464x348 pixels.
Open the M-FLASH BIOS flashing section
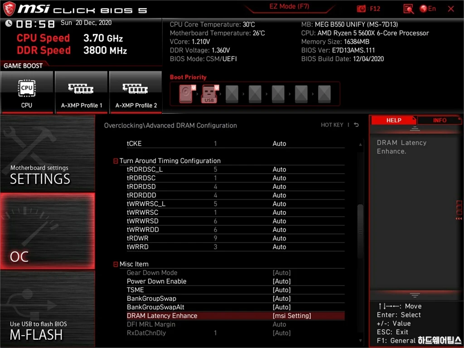click(x=48, y=309)
